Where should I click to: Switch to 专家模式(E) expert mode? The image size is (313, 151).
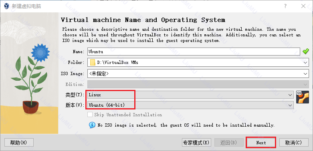click(196, 143)
